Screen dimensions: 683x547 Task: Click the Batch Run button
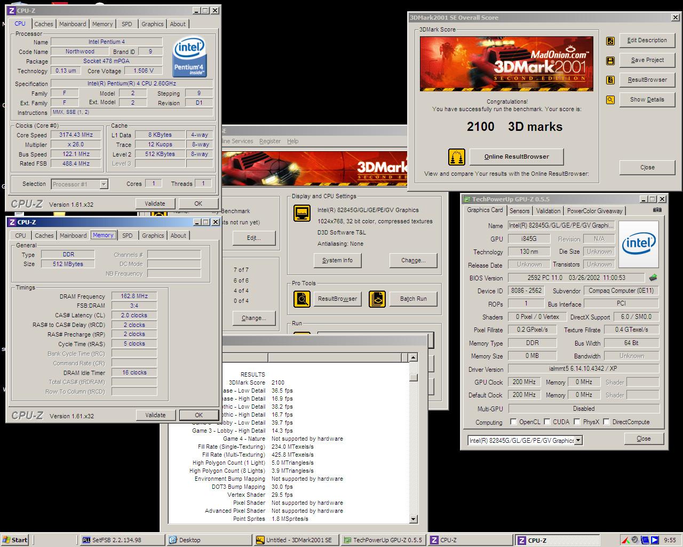(x=413, y=299)
